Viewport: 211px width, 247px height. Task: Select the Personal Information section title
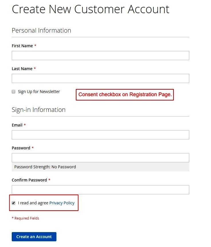pyautogui.click(x=41, y=30)
